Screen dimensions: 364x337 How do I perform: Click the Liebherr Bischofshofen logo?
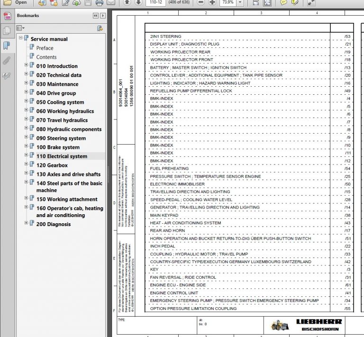click(x=307, y=325)
